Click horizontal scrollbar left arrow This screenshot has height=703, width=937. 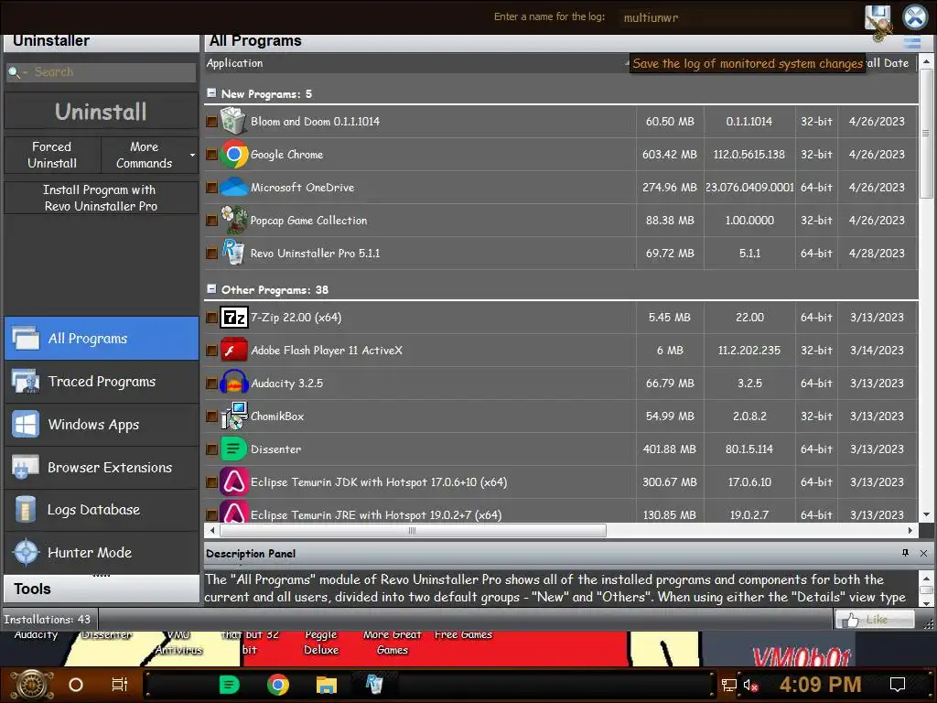[212, 530]
